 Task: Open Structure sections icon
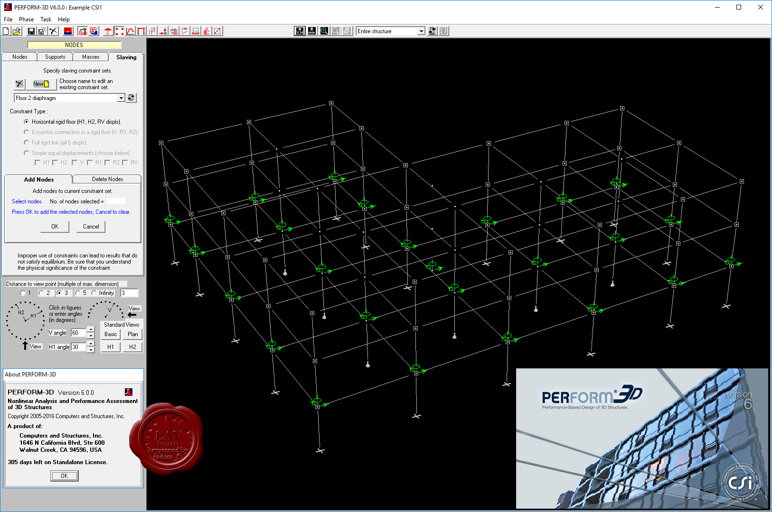point(196,31)
